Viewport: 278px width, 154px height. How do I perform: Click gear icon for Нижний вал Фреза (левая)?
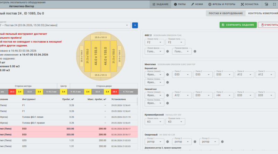167,95
